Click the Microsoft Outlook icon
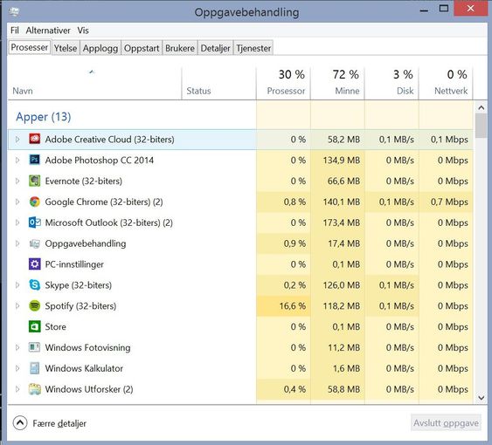This screenshot has height=445, width=492. [x=34, y=222]
